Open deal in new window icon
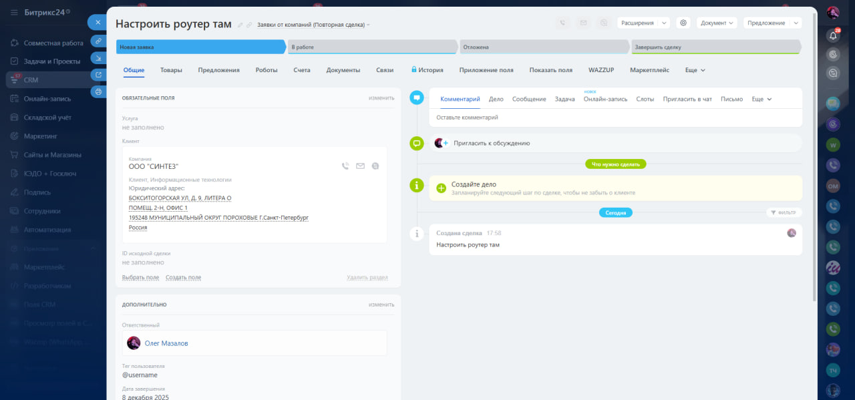 click(x=98, y=74)
